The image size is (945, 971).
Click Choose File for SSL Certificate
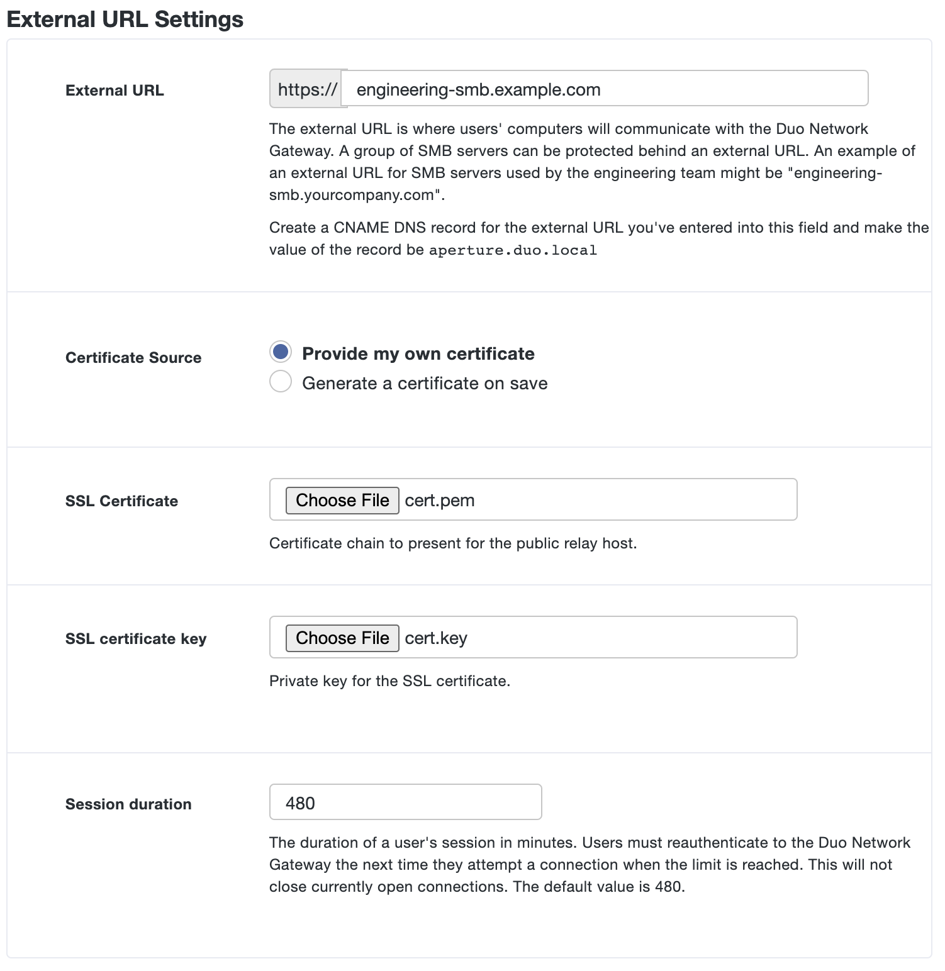pos(342,500)
